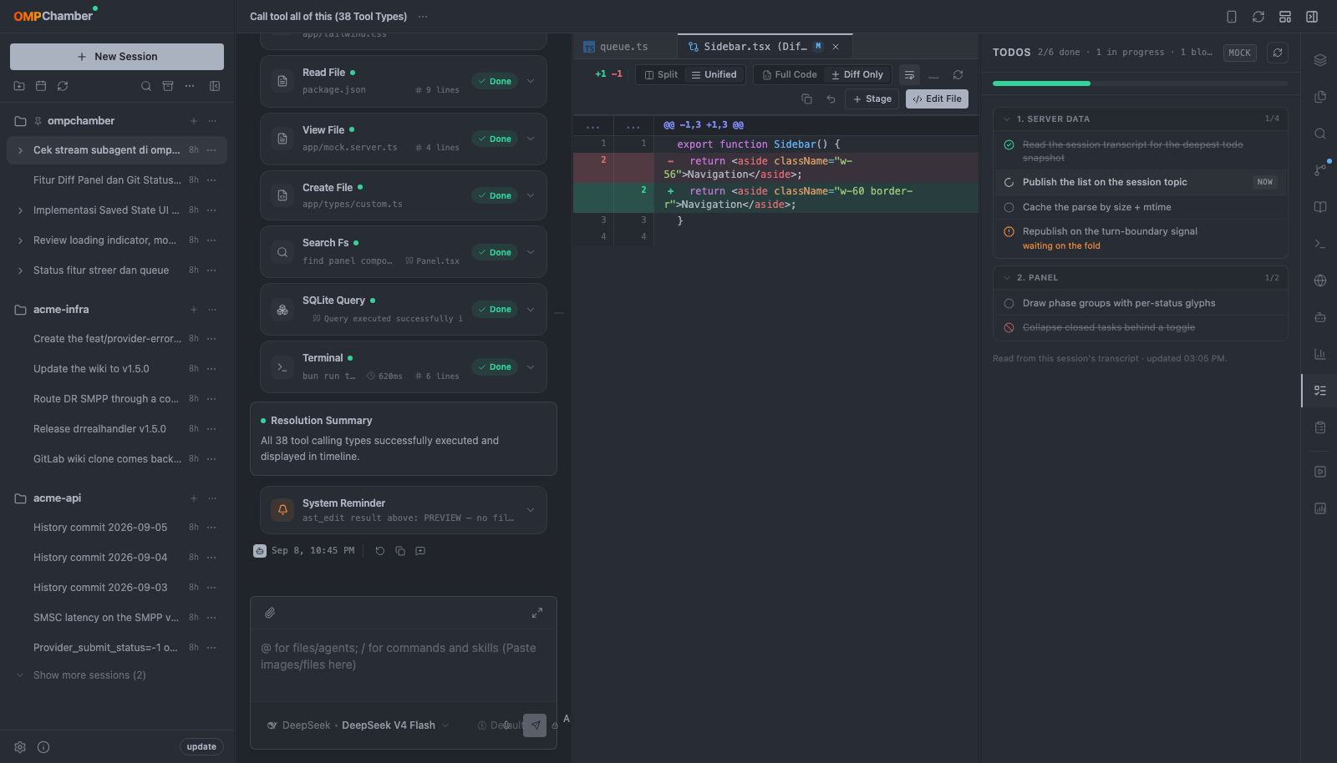This screenshot has width=1337, height=763.
Task: Select the Sidebar.tsx diff tab
Action: click(x=765, y=47)
